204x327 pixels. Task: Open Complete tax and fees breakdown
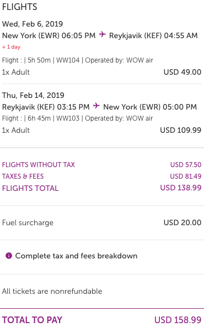[x=76, y=256]
